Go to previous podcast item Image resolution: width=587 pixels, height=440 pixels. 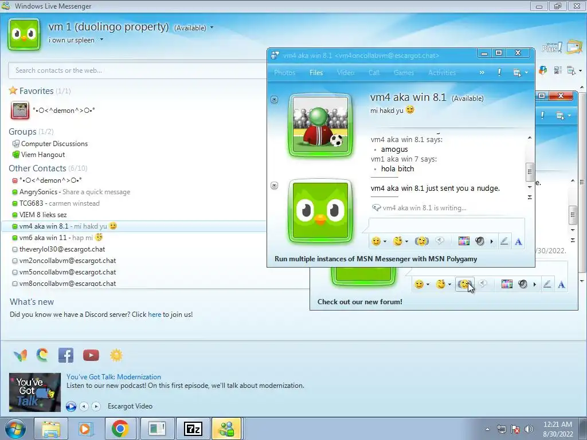(x=84, y=406)
